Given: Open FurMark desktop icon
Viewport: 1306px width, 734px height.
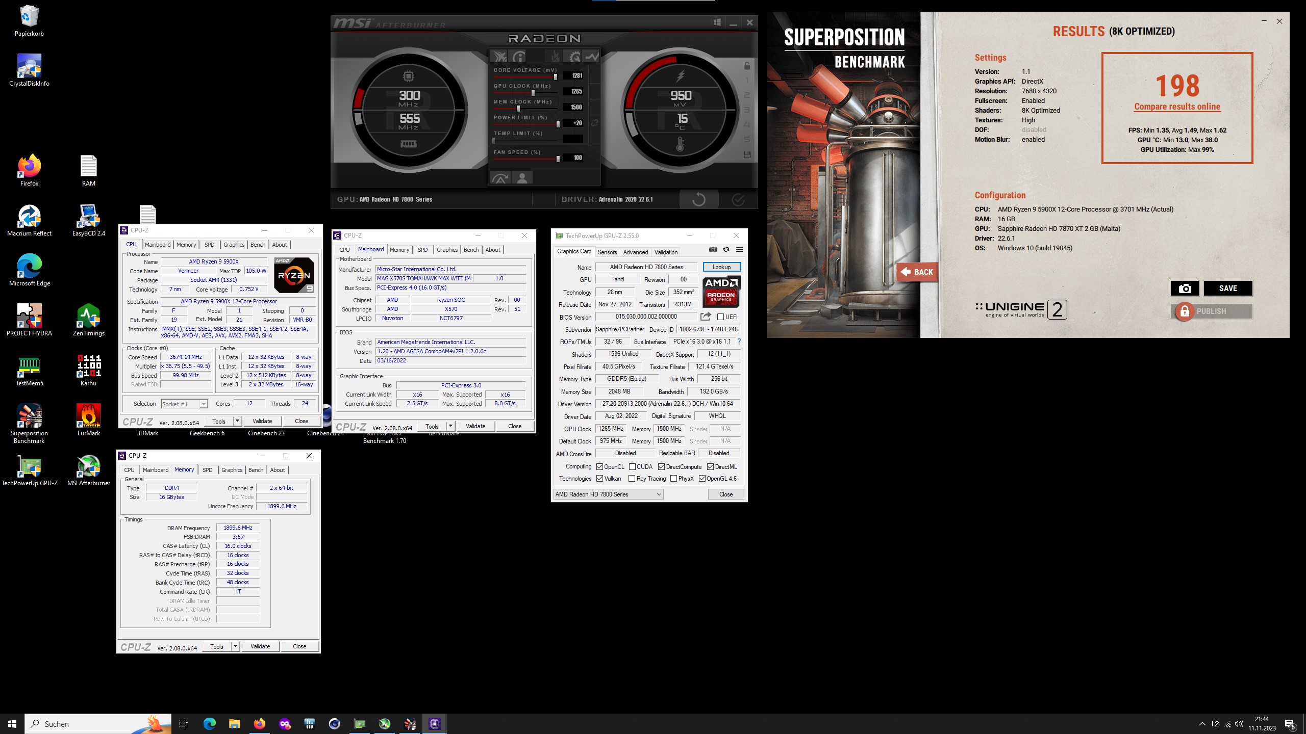Looking at the screenshot, I should (x=89, y=420).
